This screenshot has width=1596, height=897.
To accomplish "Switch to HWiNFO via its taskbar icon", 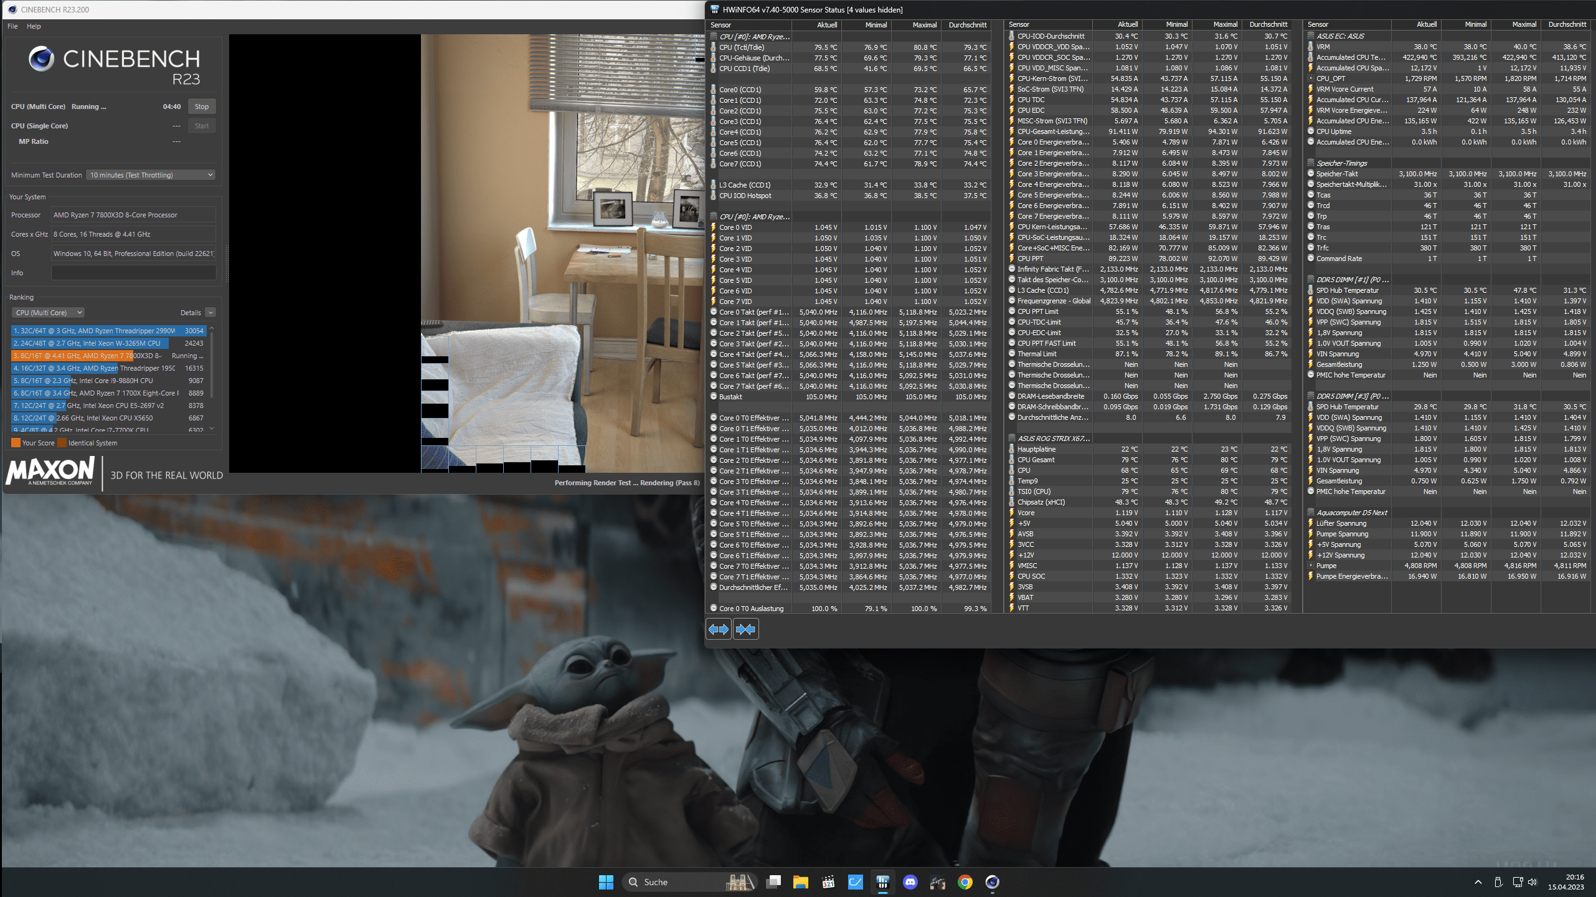I will tap(883, 882).
